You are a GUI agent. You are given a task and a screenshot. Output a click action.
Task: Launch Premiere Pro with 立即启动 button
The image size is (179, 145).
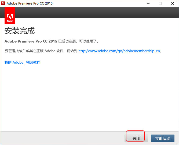click(x=162, y=138)
